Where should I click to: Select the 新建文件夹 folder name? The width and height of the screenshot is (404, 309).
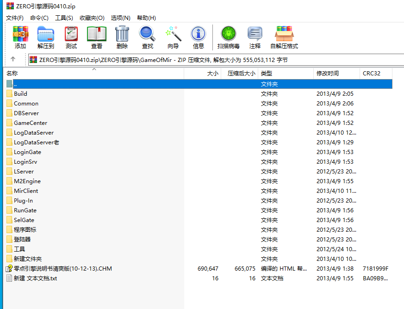(x=28, y=259)
